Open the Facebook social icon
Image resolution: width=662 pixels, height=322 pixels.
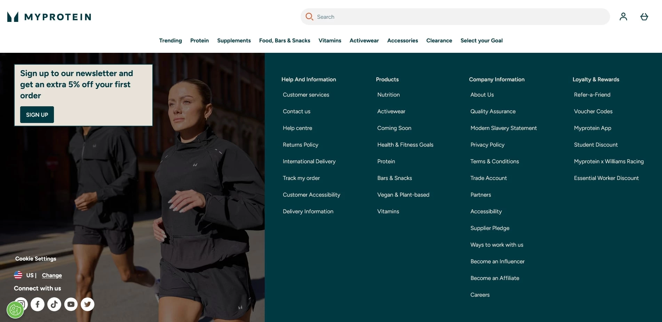[38, 304]
